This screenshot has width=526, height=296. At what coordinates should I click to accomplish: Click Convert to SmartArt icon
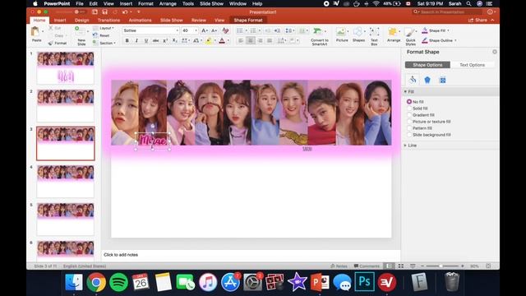(x=317, y=31)
